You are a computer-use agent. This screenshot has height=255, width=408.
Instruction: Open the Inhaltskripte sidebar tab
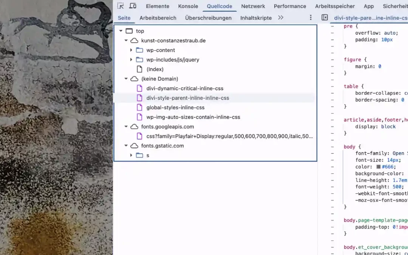click(x=256, y=18)
